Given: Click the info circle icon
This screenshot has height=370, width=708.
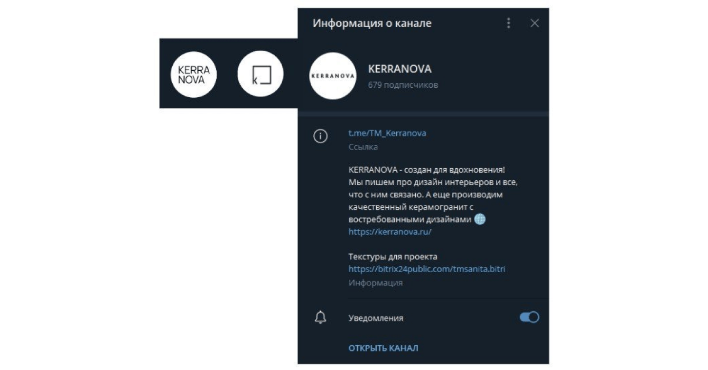Looking at the screenshot, I should coord(320,136).
